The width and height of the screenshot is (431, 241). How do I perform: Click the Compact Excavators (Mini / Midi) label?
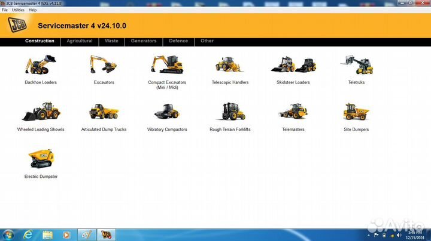[167, 85]
